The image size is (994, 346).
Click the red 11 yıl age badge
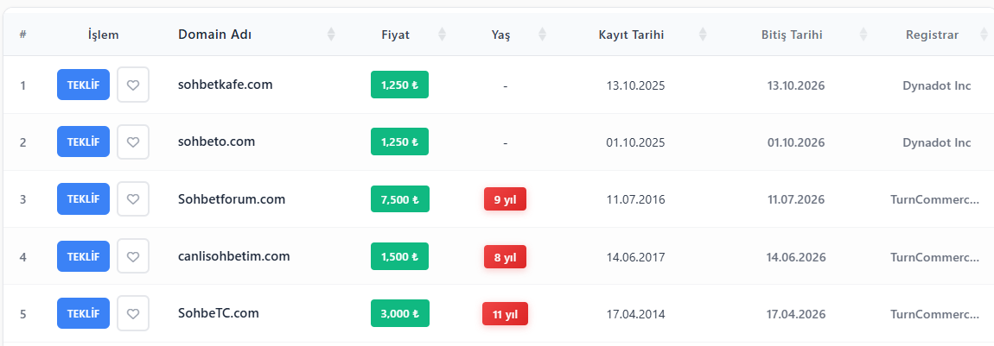click(x=506, y=314)
